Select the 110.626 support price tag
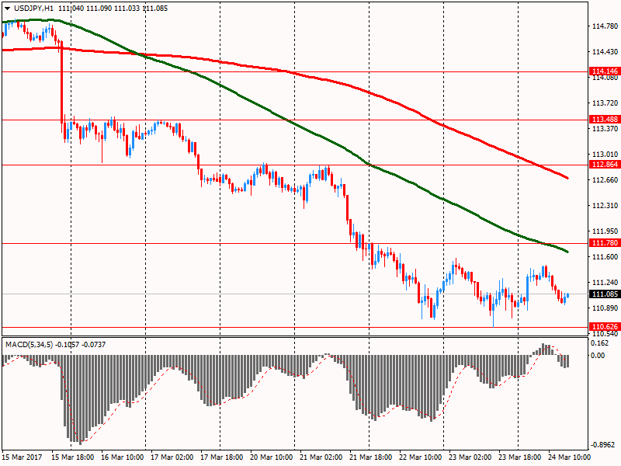The width and height of the screenshot is (621, 466). (603, 326)
